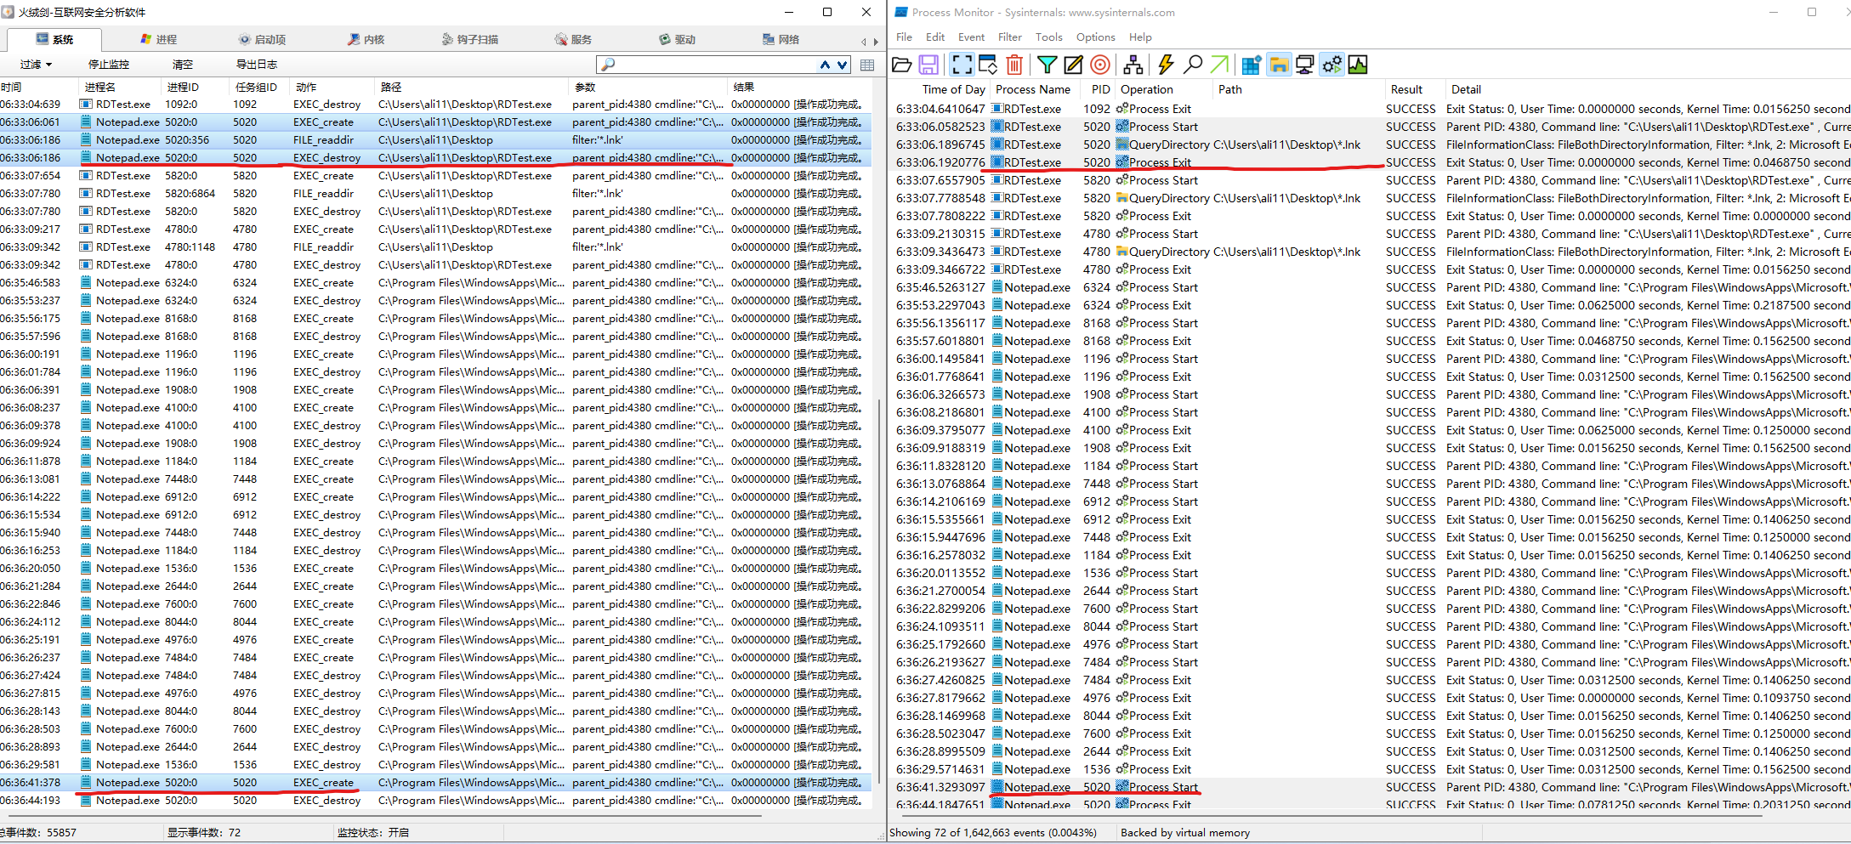
Task: Click the 进程名 column header
Action: click(x=121, y=87)
